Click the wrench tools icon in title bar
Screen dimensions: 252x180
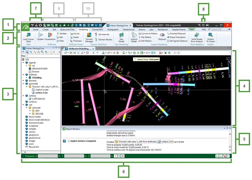point(199,25)
